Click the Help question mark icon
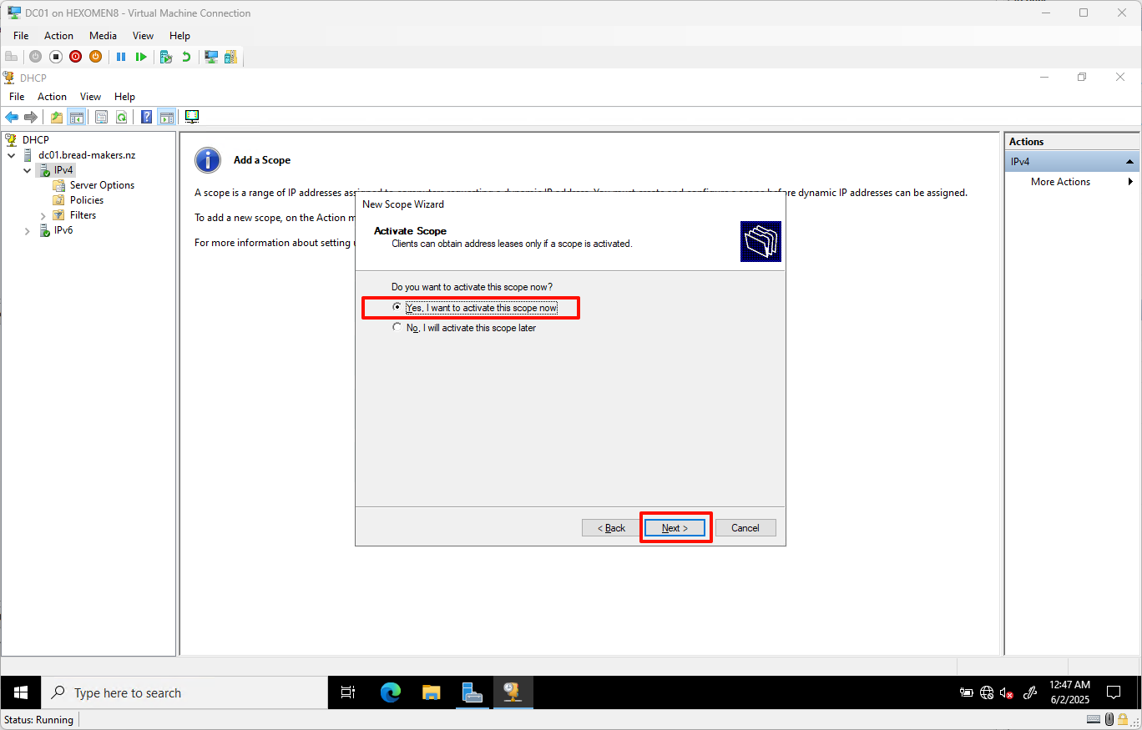Viewport: 1142px width, 730px height. [x=146, y=116]
